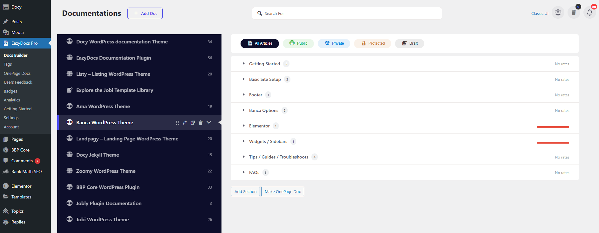The image size is (599, 233).
Task: Click the Docy menu icon in sidebar
Action: pyautogui.click(x=6, y=7)
